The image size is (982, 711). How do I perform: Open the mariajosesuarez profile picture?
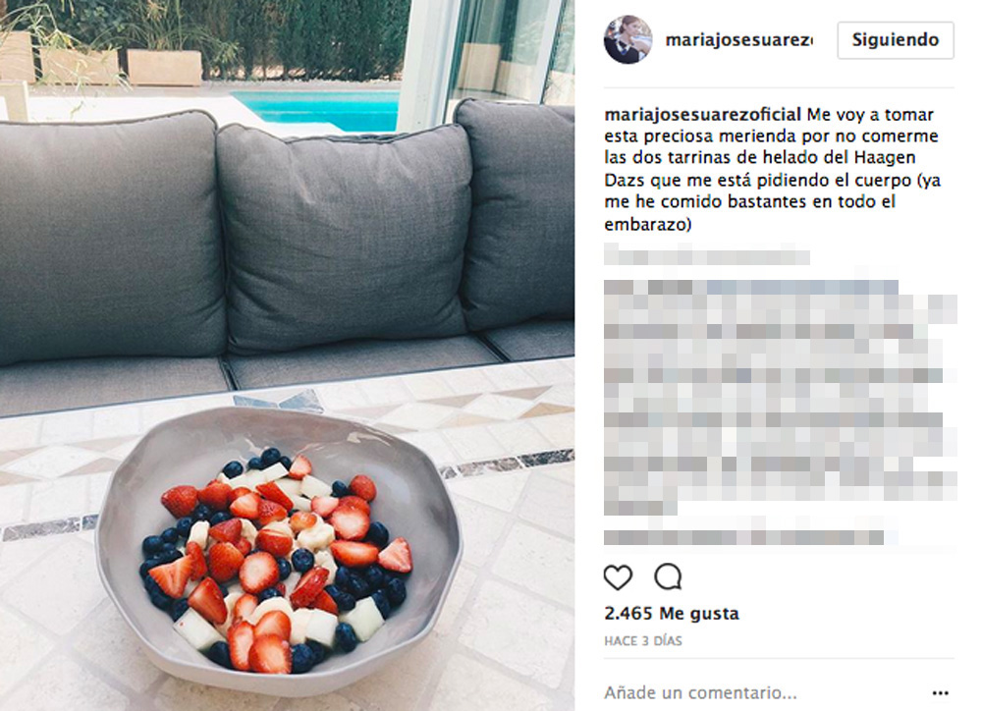point(627,39)
